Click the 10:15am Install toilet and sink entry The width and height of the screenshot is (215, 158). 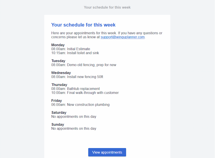click(x=75, y=53)
